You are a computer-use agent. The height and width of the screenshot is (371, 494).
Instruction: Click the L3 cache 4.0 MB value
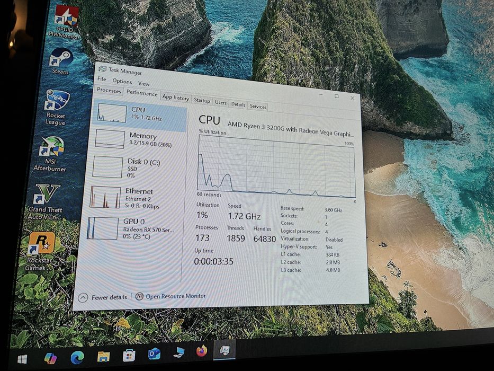(x=333, y=270)
